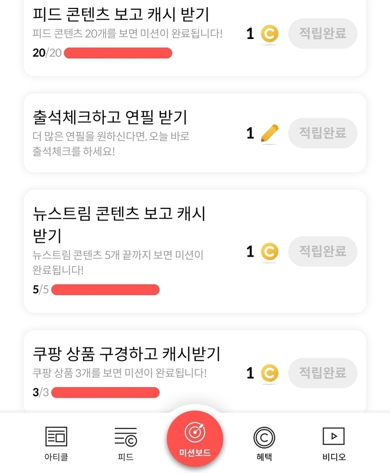The width and height of the screenshot is (390, 473).
Task: Open the 피드 feed icon
Action: (x=125, y=436)
